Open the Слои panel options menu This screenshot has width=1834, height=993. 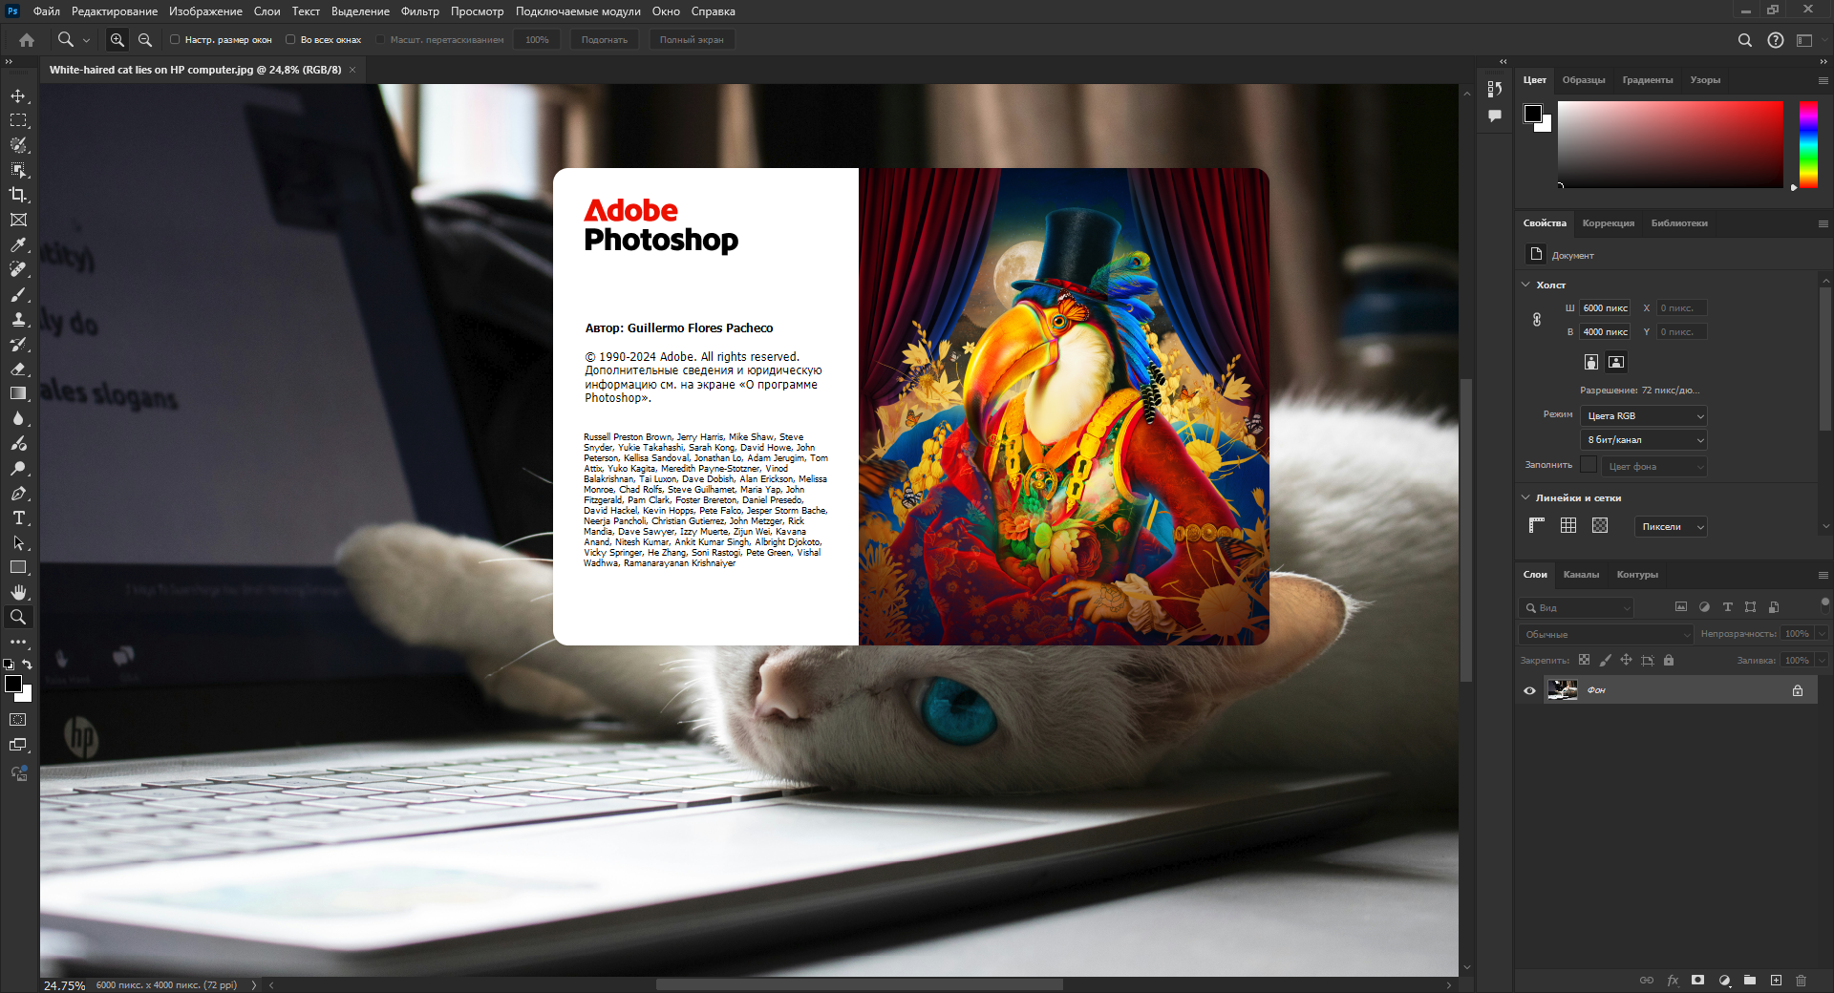(1823, 575)
